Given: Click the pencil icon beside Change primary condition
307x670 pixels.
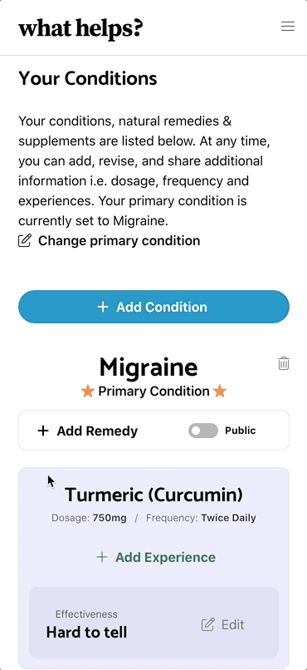Looking at the screenshot, I should (25, 240).
